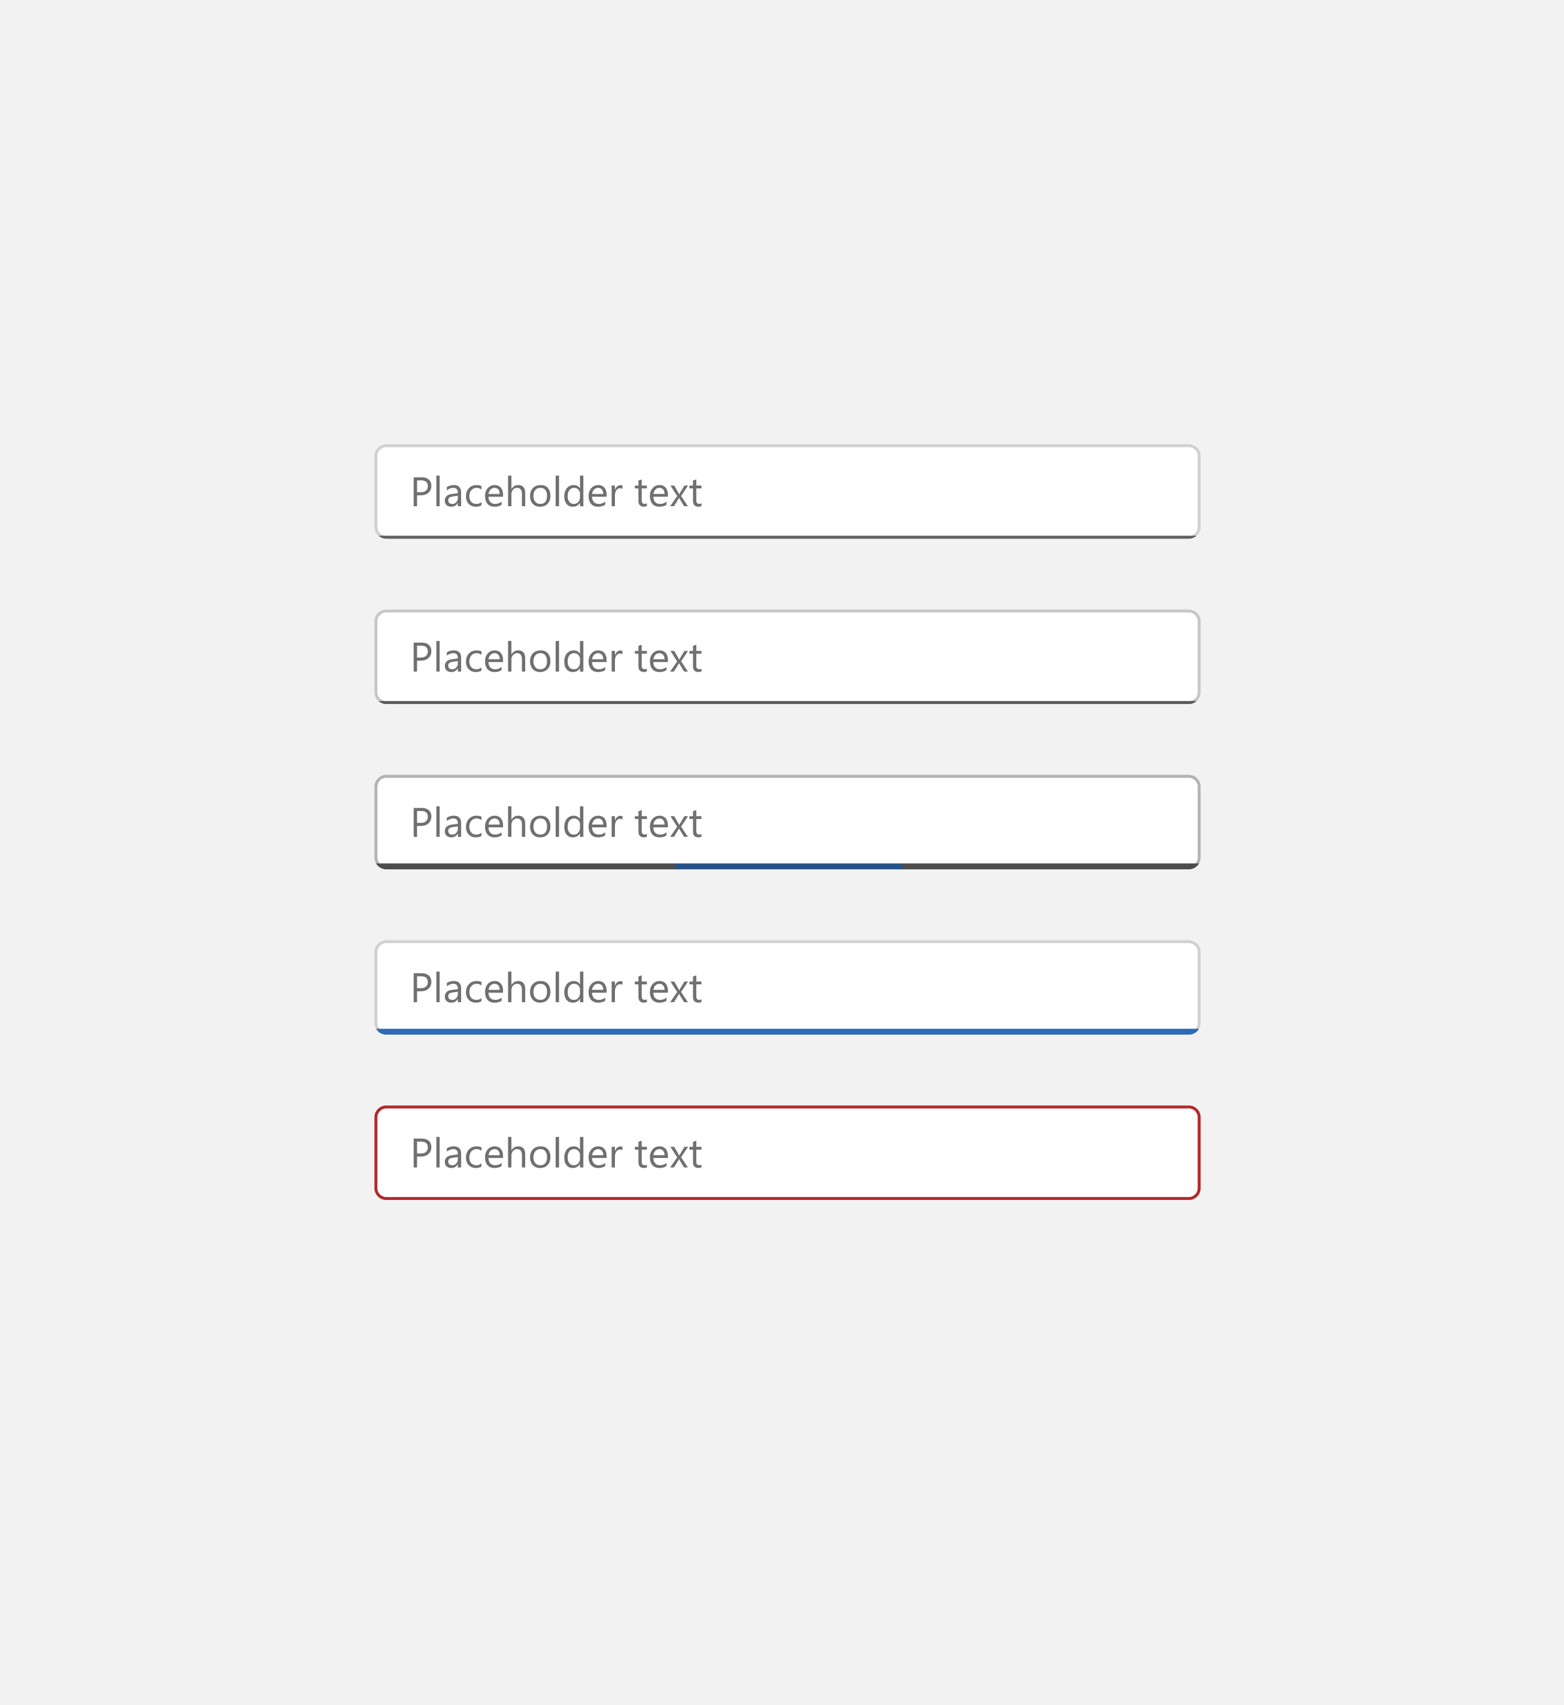Select the input with full blue underline
Image resolution: width=1564 pixels, height=1705 pixels.
(787, 987)
